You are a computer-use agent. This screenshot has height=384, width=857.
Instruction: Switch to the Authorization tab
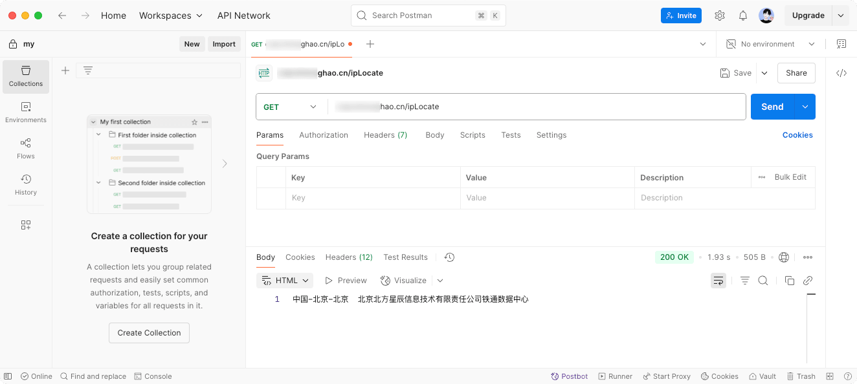324,135
